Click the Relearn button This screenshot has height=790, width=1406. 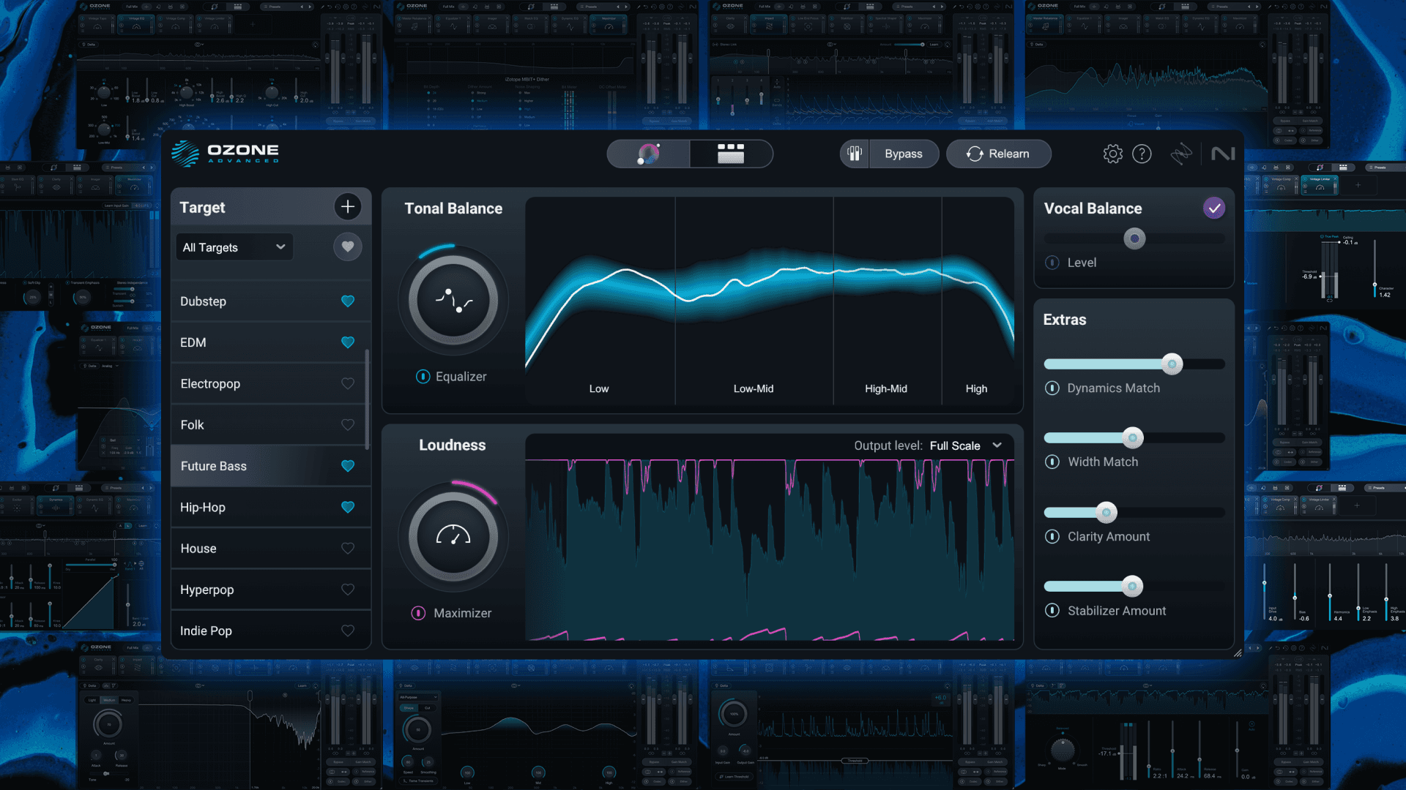click(999, 154)
